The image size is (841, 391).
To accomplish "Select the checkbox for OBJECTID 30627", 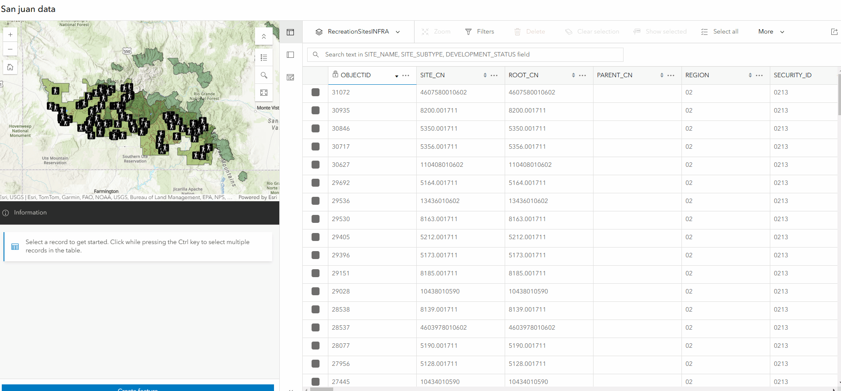I will 316,165.
